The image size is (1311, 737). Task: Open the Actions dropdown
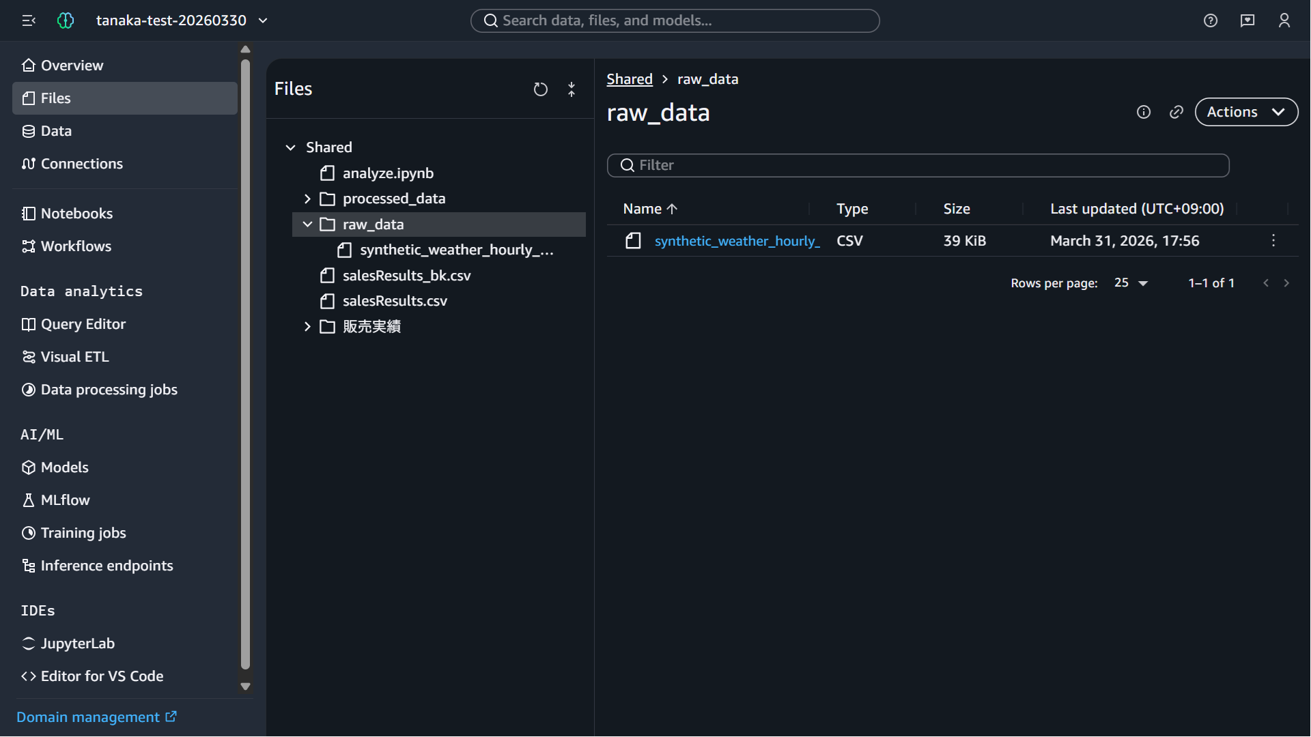(x=1246, y=112)
